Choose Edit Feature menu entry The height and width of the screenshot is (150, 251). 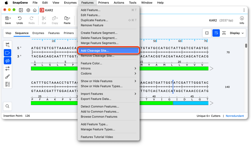coord(109,15)
